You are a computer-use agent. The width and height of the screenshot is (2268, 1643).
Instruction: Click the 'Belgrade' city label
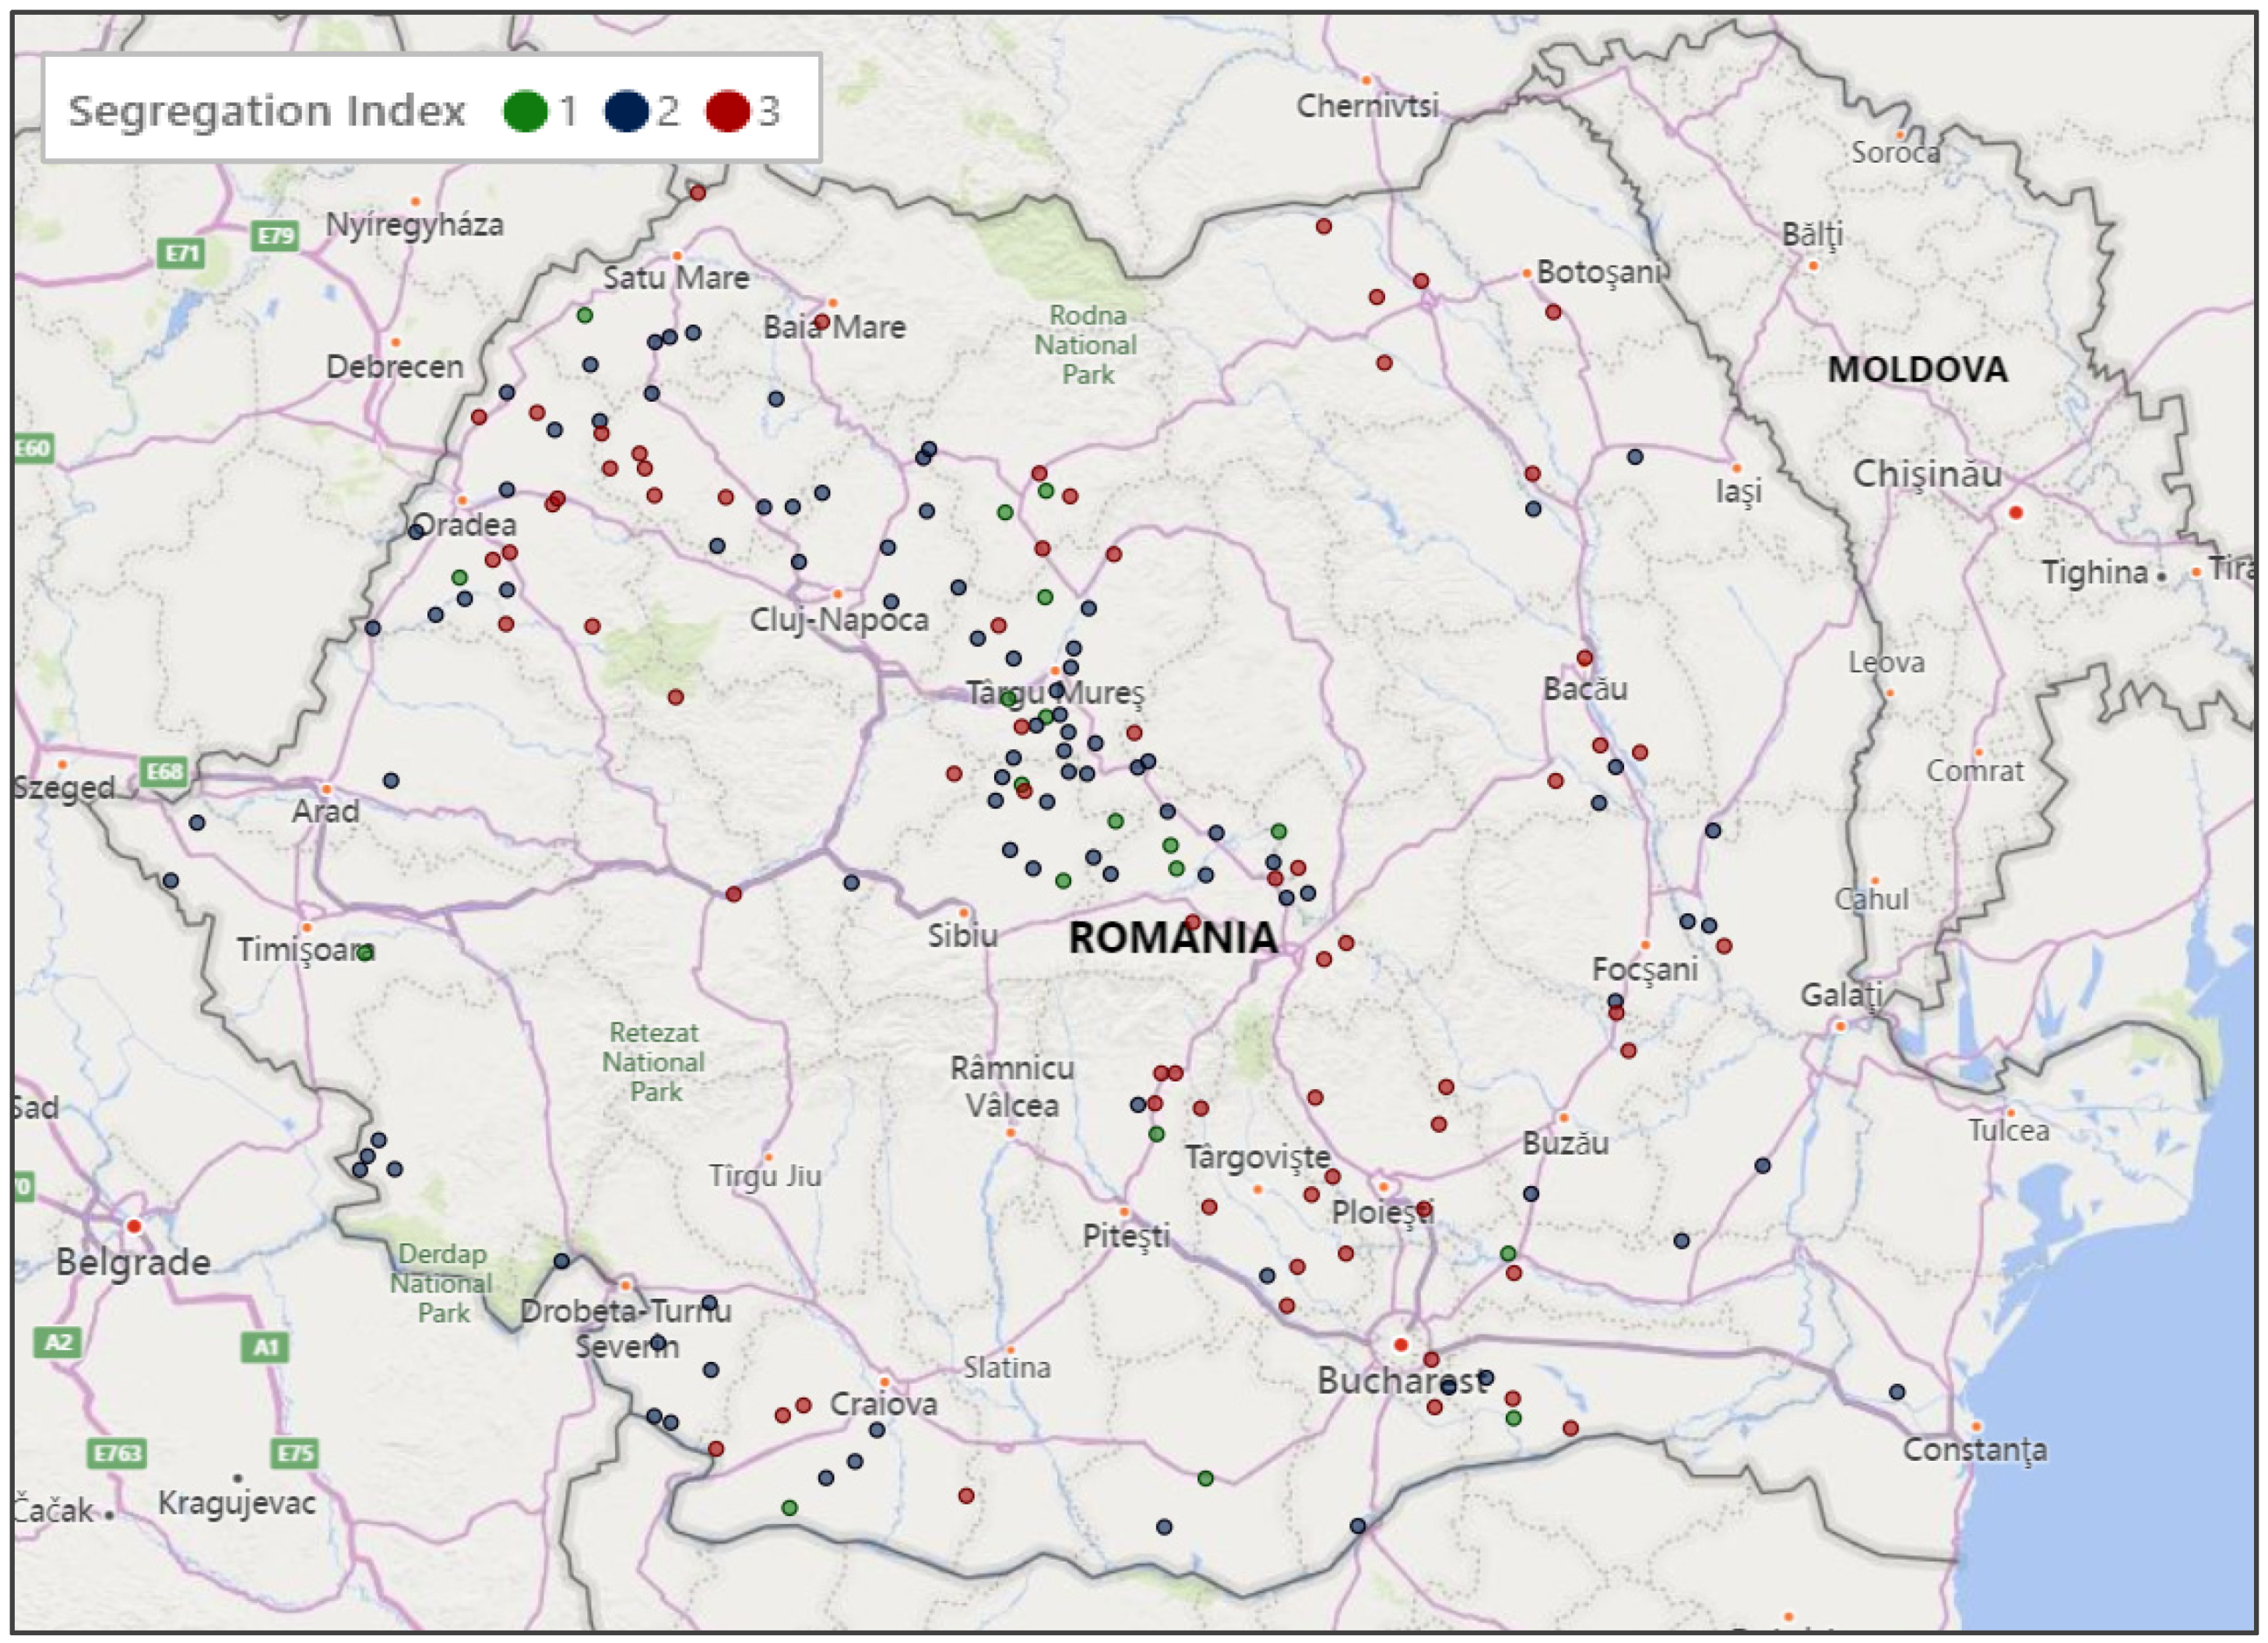133,1262
